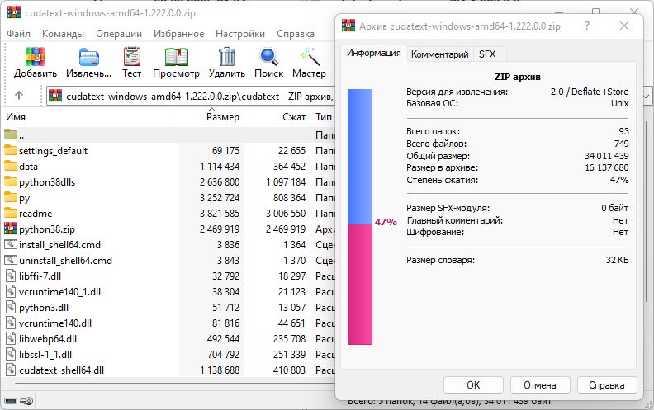
Task: Click the archive path address field
Action: pyautogui.click(x=191, y=97)
